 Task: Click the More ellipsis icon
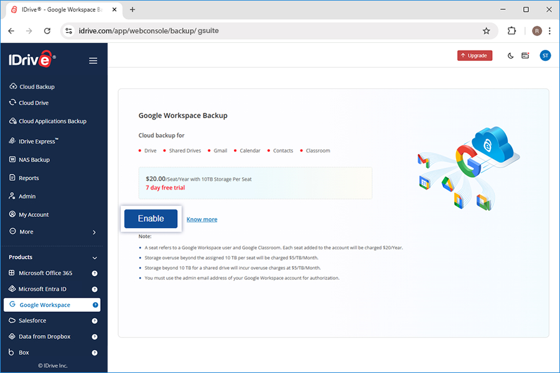[12, 231]
